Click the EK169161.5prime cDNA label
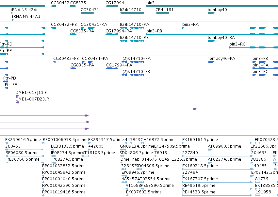This screenshot has width=278, height=197. 200,140
